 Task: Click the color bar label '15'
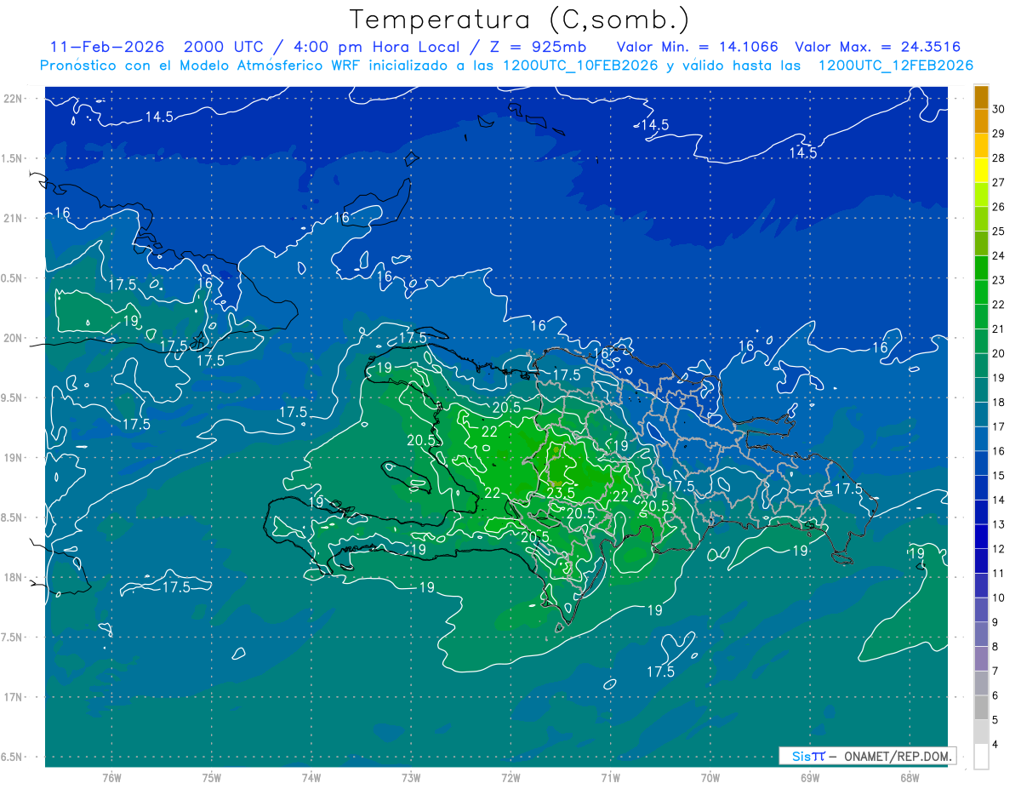1000,475
